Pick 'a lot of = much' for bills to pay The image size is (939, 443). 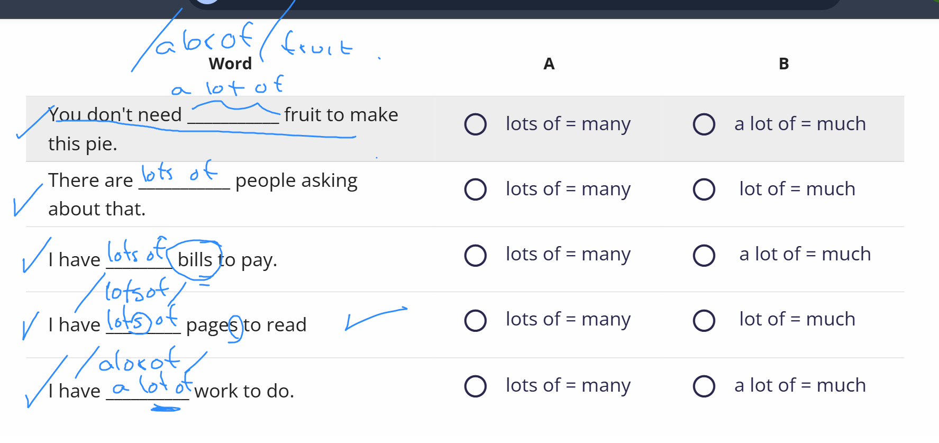point(704,255)
